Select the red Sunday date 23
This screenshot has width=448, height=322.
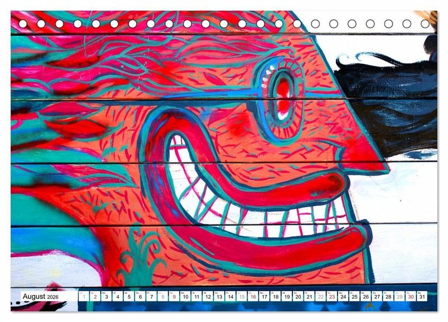tap(332, 296)
